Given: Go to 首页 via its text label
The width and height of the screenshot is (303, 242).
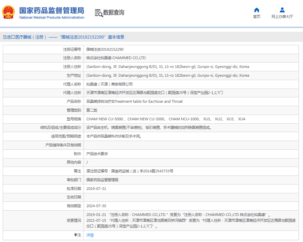Looking at the screenshot, I should pyautogui.click(x=257, y=17).
